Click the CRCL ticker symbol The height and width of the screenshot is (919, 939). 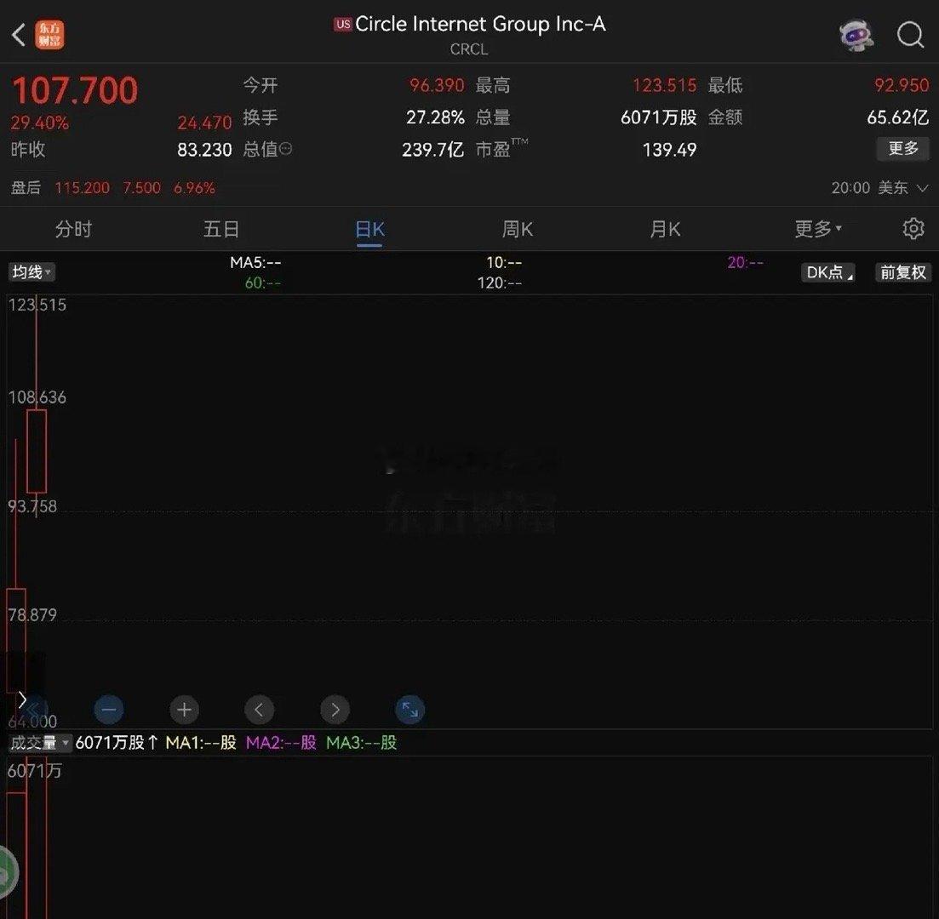(x=469, y=49)
